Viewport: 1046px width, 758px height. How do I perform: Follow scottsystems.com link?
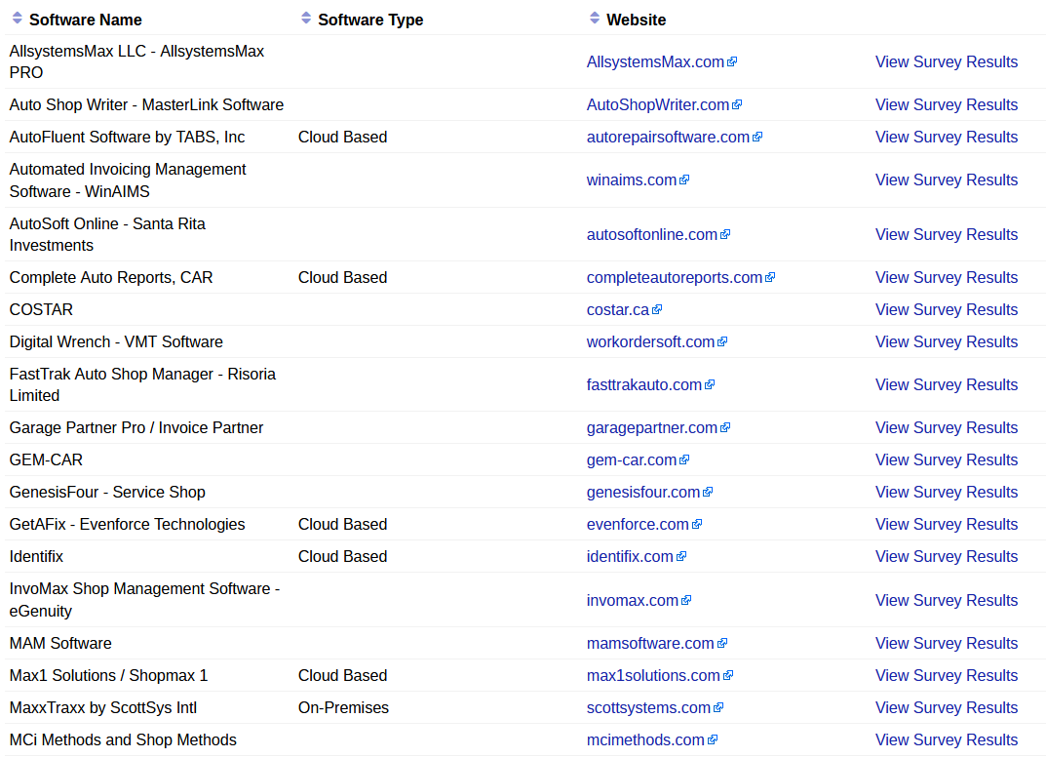(x=648, y=707)
